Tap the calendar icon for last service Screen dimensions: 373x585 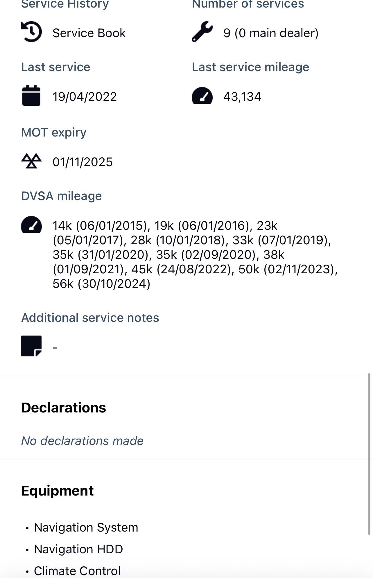coord(31,95)
